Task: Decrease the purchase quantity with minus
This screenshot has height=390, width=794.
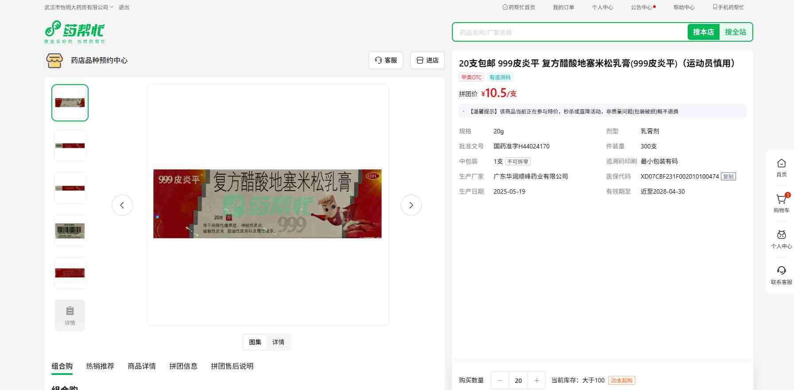Action: [500, 380]
